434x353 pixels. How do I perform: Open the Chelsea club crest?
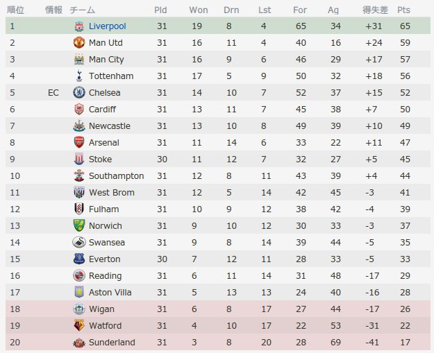coord(79,93)
